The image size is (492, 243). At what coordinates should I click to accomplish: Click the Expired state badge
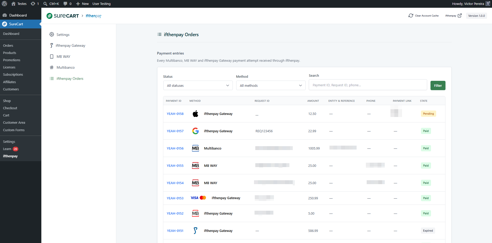point(428,231)
